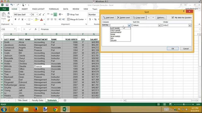Open the font size dropdown
Screen dimensions: 202x113
click(x=37, y=14)
